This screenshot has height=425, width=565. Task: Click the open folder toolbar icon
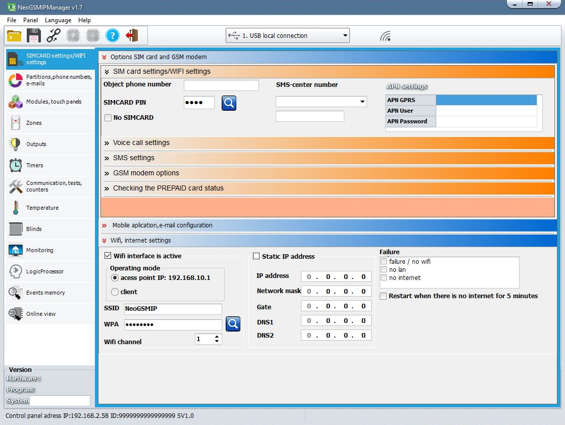tap(14, 35)
